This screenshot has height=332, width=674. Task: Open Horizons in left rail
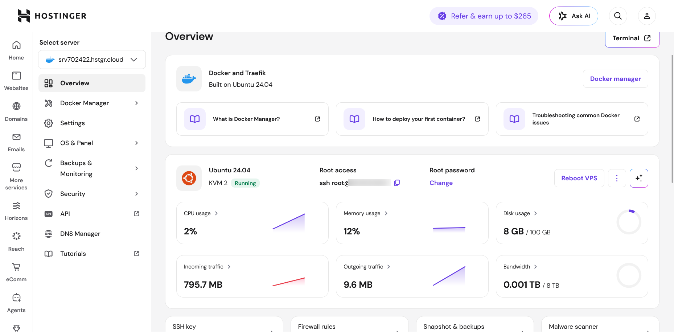click(16, 211)
